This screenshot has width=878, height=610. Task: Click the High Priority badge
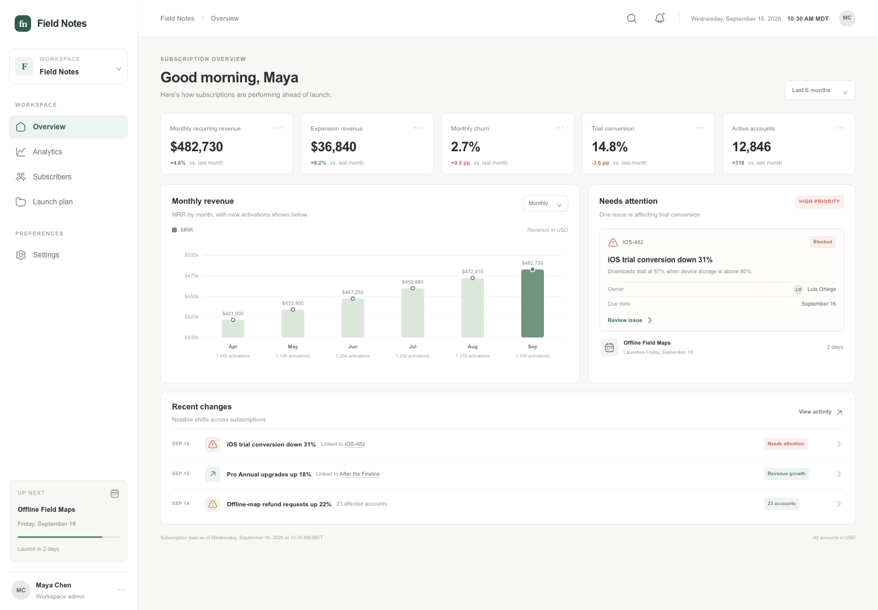pos(819,201)
